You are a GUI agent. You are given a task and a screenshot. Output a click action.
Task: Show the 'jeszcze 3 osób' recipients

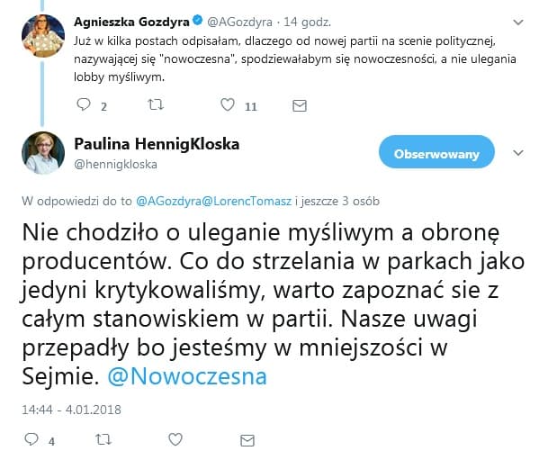(340, 201)
